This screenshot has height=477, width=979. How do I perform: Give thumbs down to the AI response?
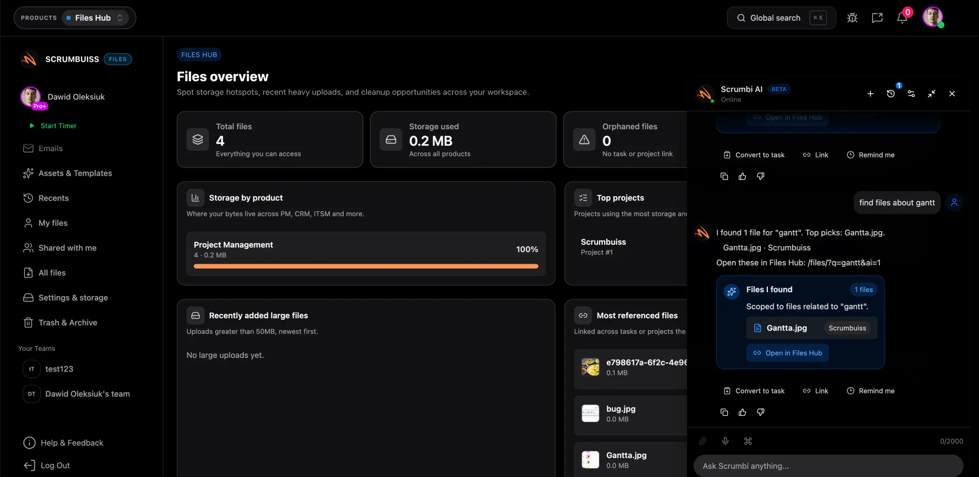tap(760, 412)
